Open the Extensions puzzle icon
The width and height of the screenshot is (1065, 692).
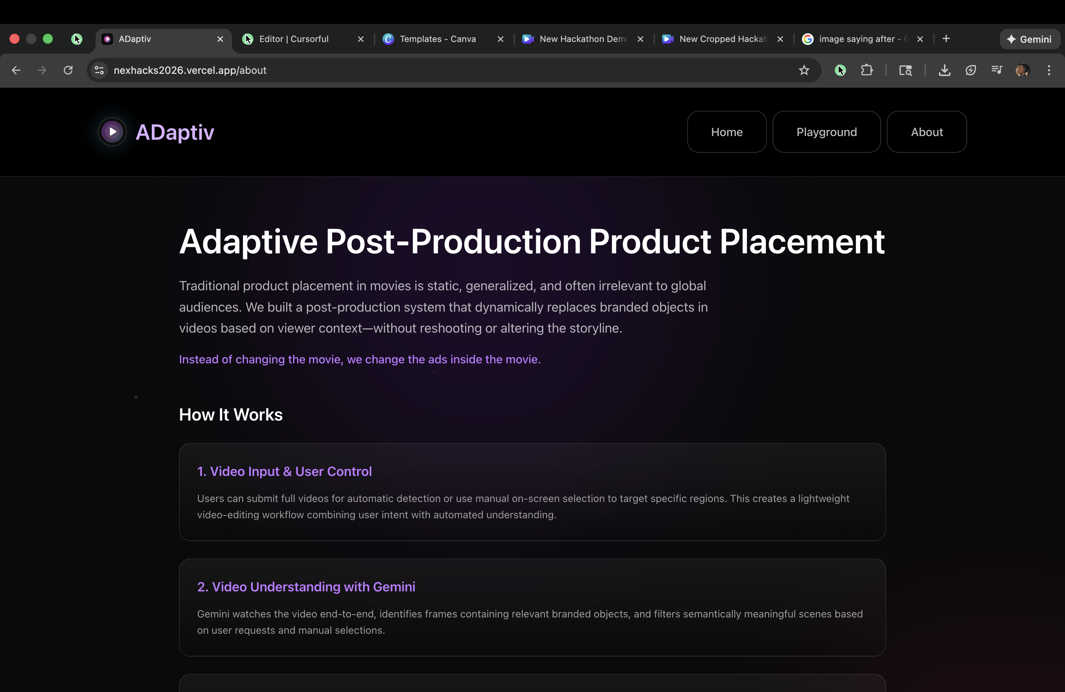[866, 70]
